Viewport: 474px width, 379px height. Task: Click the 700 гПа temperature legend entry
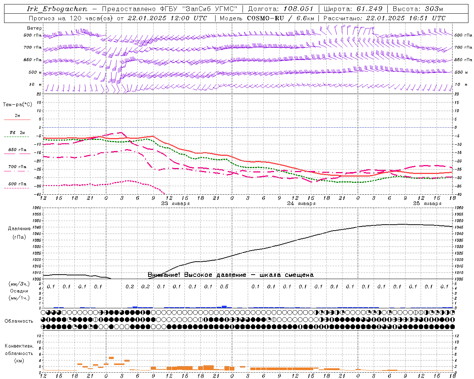point(17,167)
